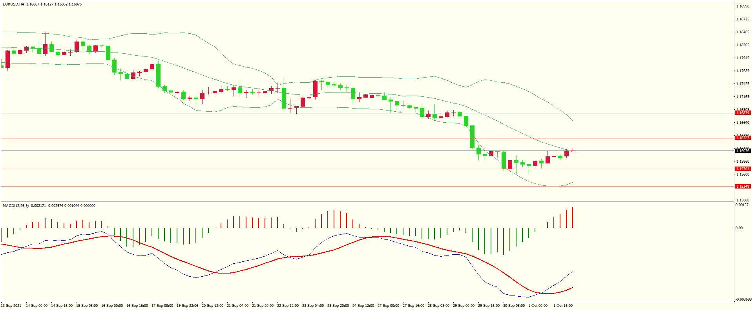Click the 1.17425 price axis label
752x310 pixels.
click(743, 84)
